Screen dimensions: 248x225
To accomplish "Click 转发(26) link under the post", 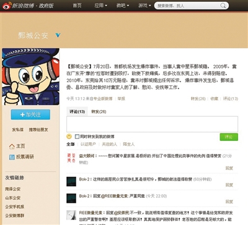I will click(198, 99).
